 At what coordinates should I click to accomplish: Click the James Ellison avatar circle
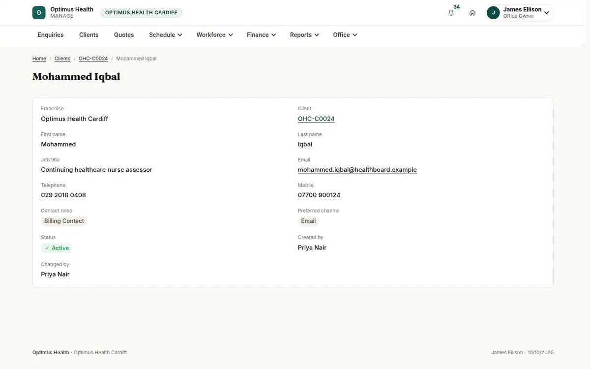pos(493,13)
